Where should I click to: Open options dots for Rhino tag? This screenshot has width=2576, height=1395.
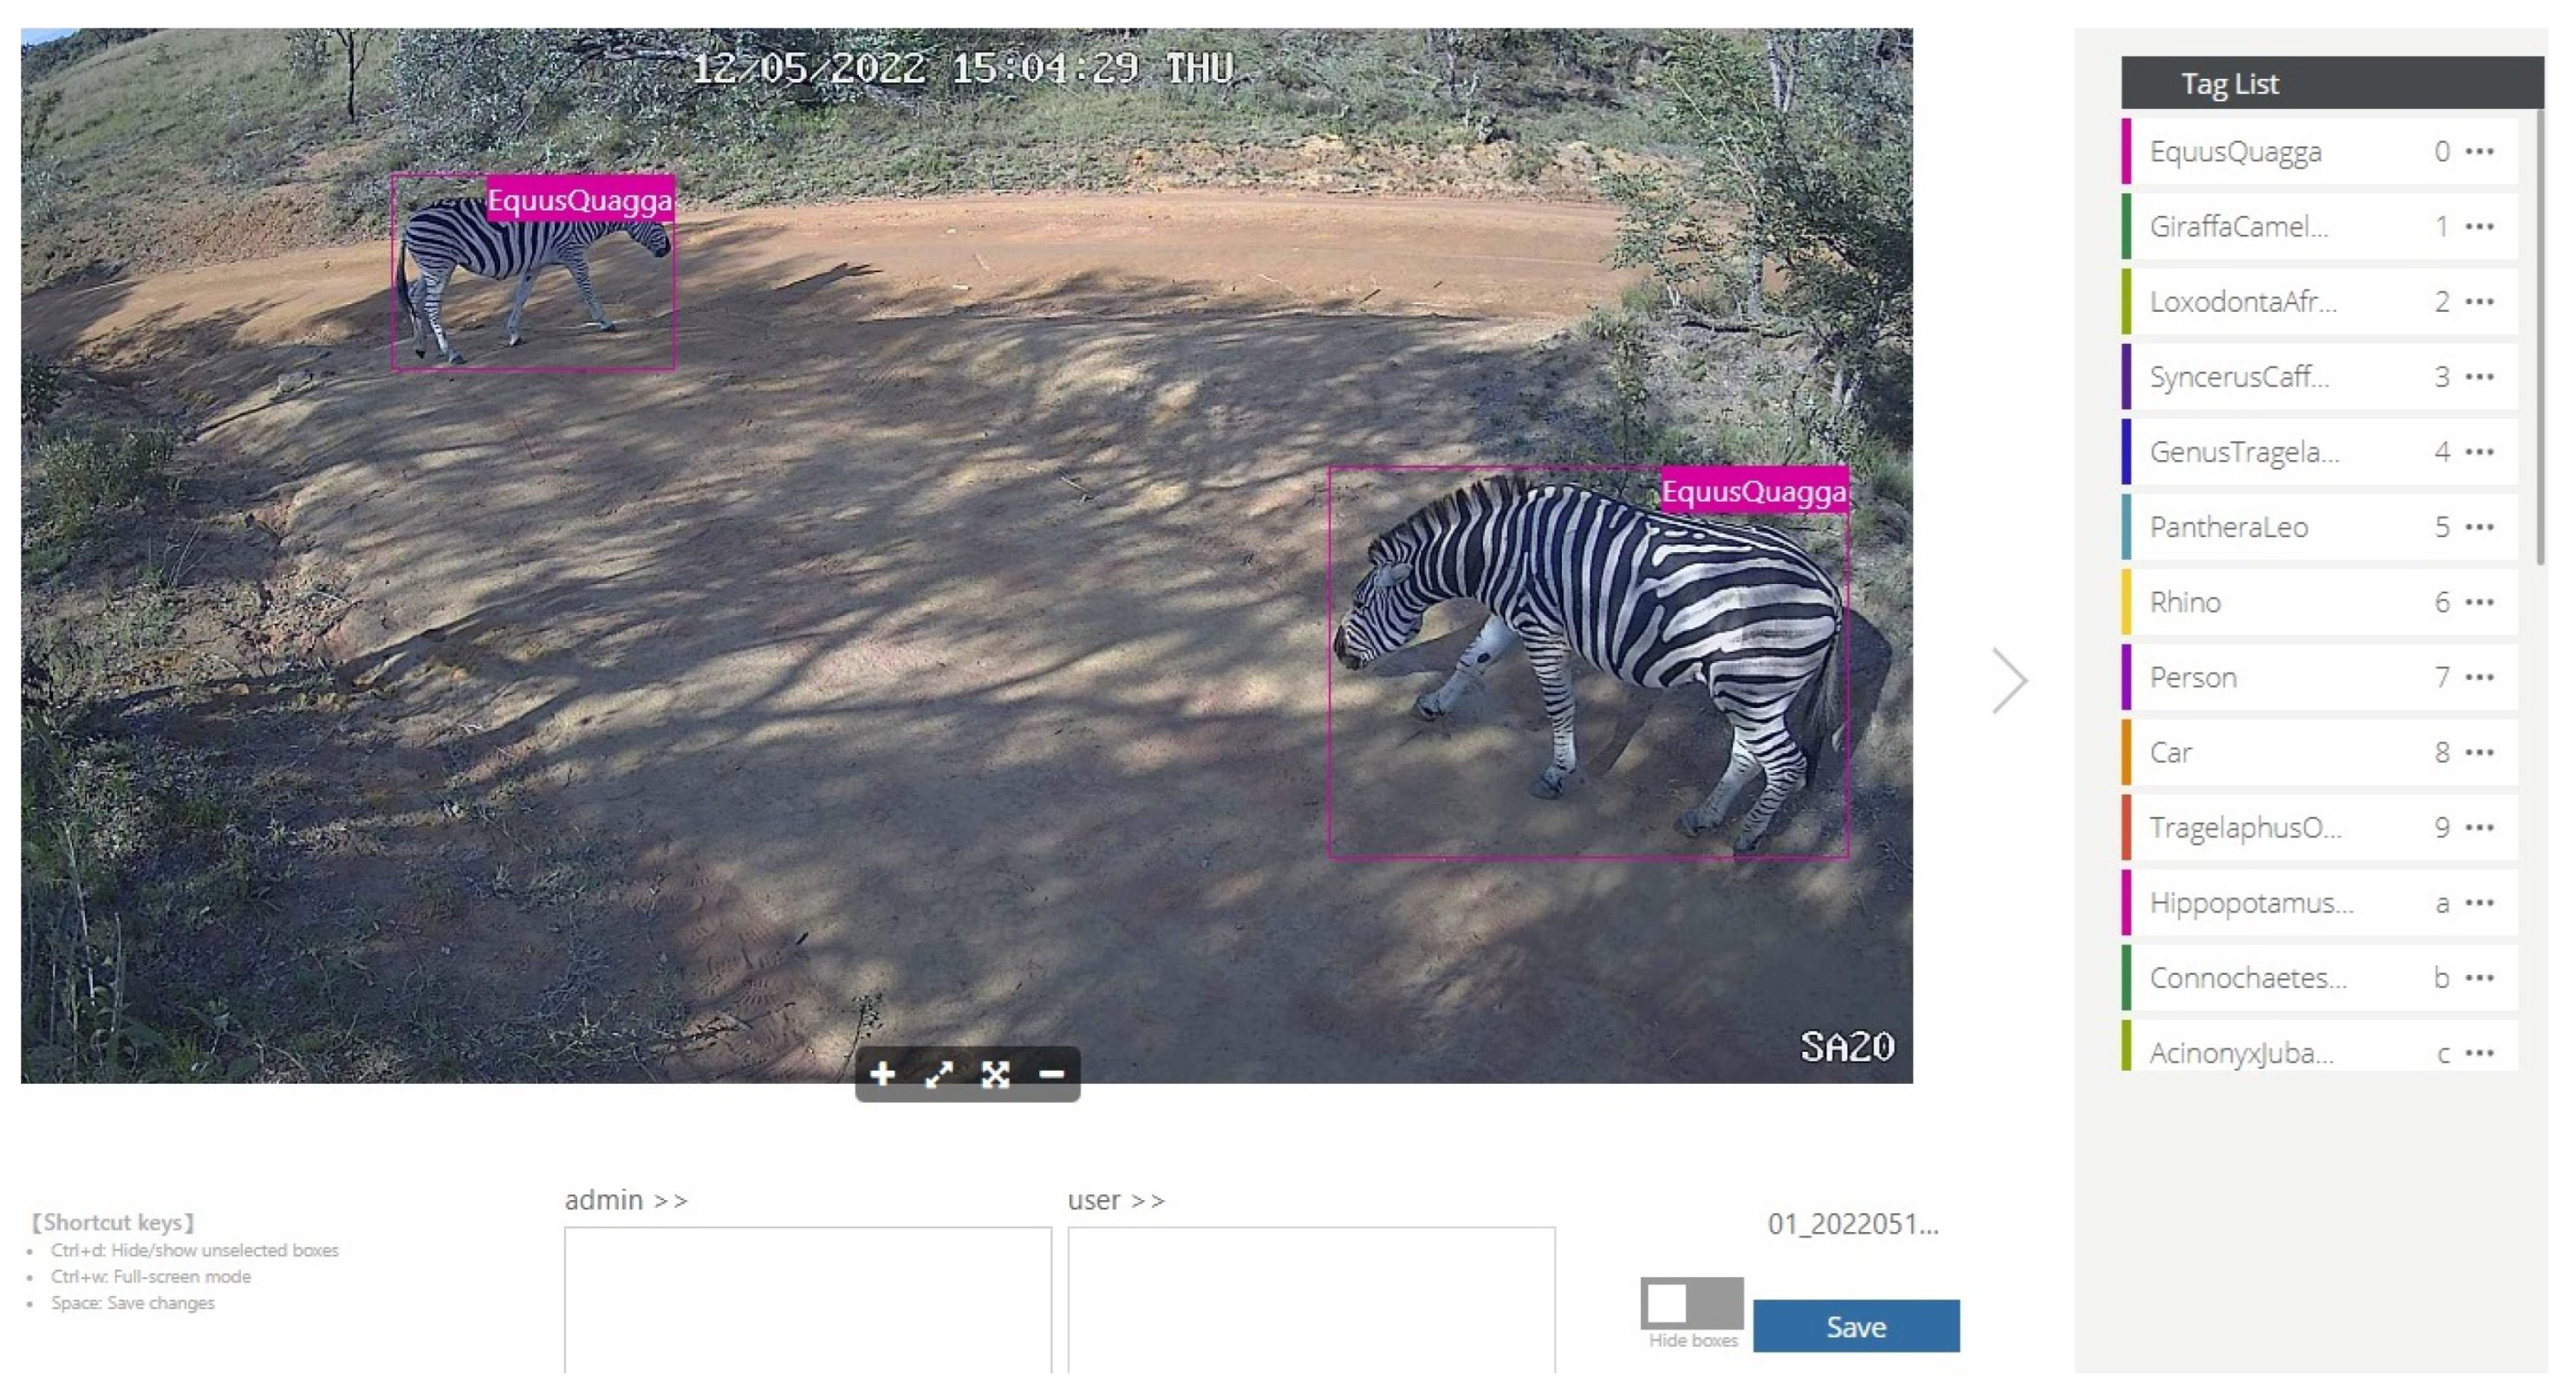point(2479,602)
